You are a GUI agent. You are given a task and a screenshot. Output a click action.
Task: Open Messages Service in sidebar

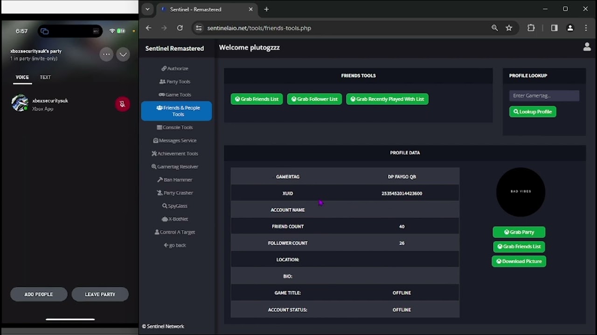tap(175, 140)
